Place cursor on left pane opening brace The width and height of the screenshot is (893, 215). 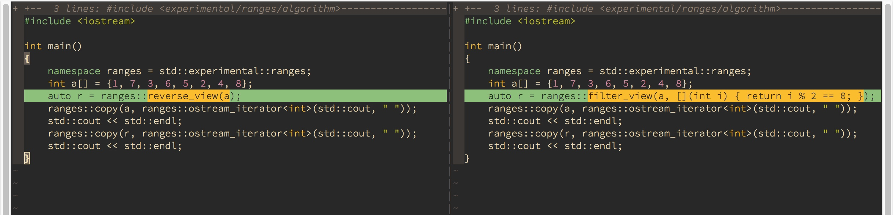[x=27, y=59]
